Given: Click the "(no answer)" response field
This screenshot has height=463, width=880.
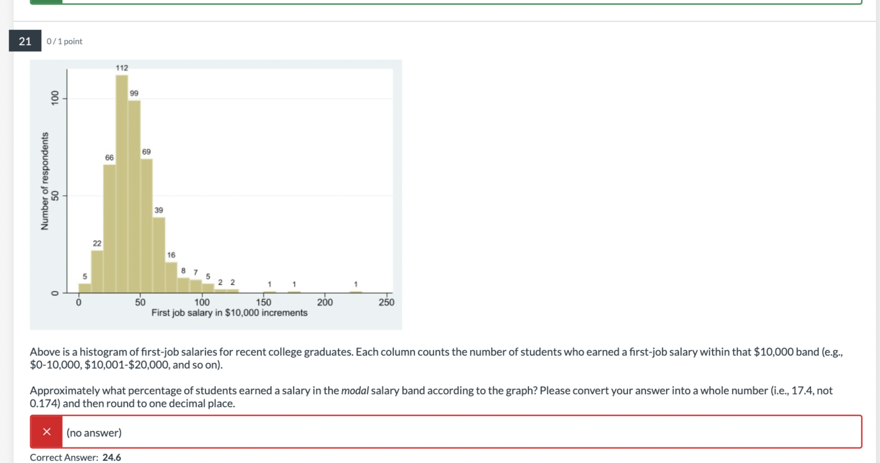Looking at the screenshot, I should [446, 432].
